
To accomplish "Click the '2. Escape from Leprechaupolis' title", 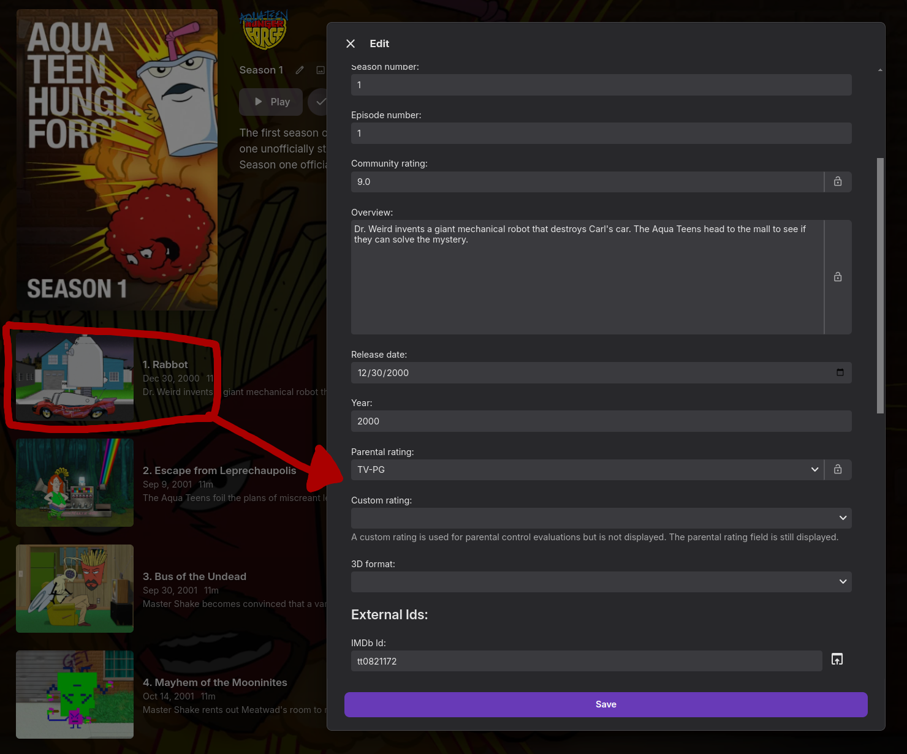I will pyautogui.click(x=219, y=470).
